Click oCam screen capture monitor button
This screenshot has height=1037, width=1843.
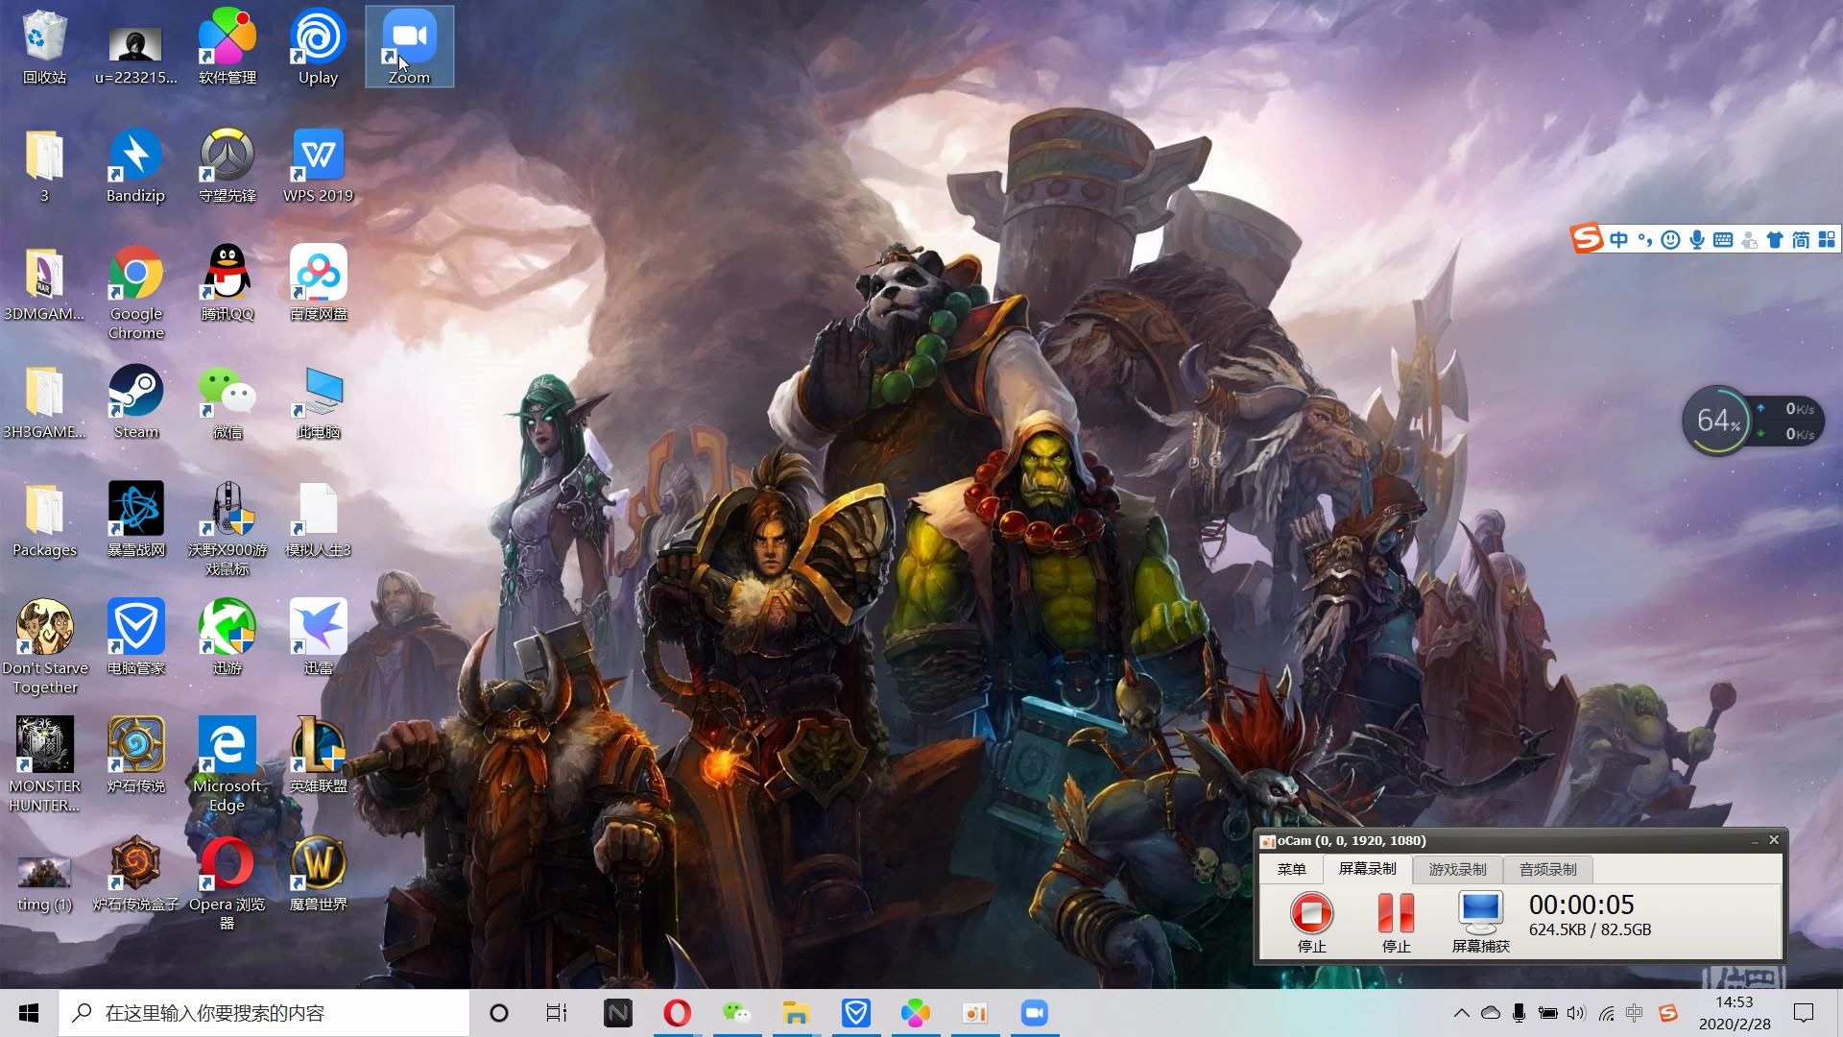click(x=1480, y=922)
